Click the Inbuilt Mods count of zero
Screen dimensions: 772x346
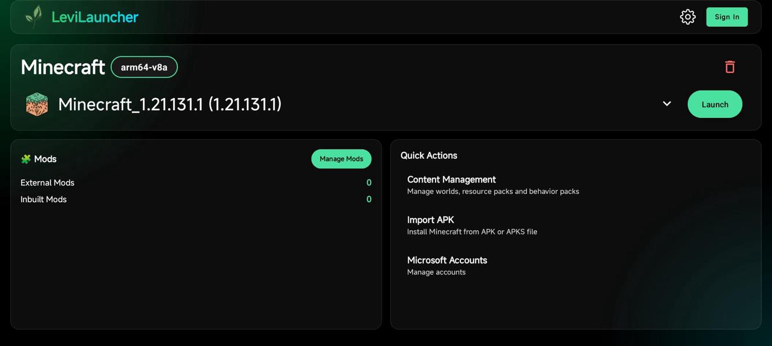pos(368,198)
